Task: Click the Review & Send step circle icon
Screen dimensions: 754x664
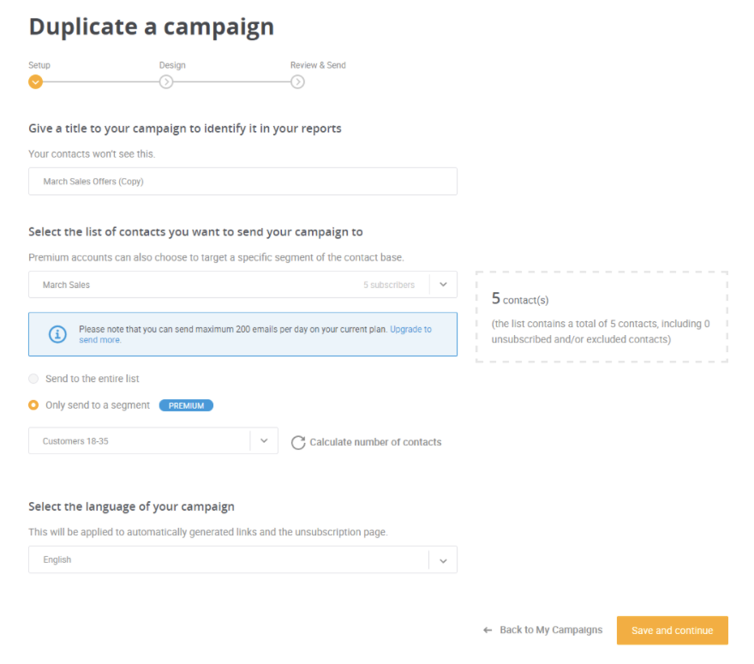Action: pyautogui.click(x=297, y=81)
